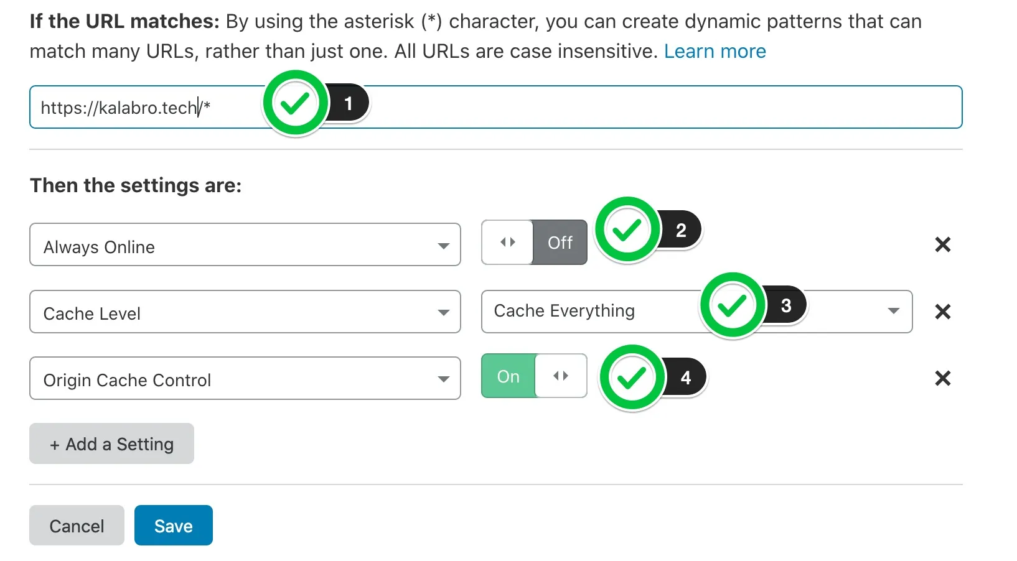This screenshot has width=1017, height=561.
Task: Add a new setting to the rule
Action: click(x=111, y=443)
